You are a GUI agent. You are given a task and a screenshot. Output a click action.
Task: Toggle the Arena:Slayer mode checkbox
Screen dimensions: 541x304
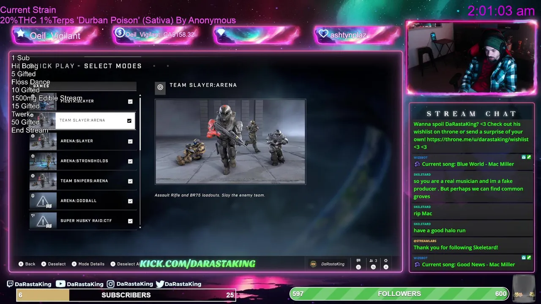click(130, 141)
